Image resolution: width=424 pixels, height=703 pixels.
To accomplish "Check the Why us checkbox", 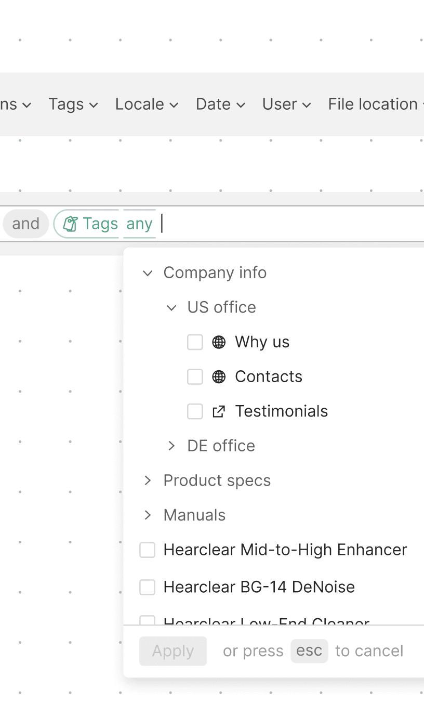I will (x=195, y=342).
